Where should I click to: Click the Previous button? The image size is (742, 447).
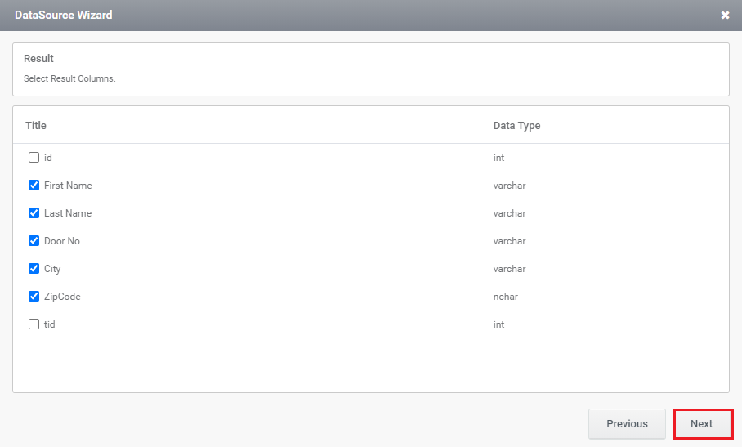627,424
